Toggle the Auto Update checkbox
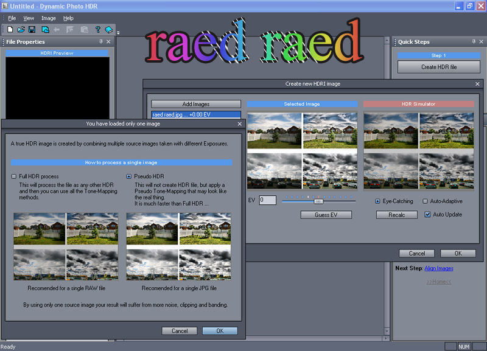 click(x=428, y=215)
